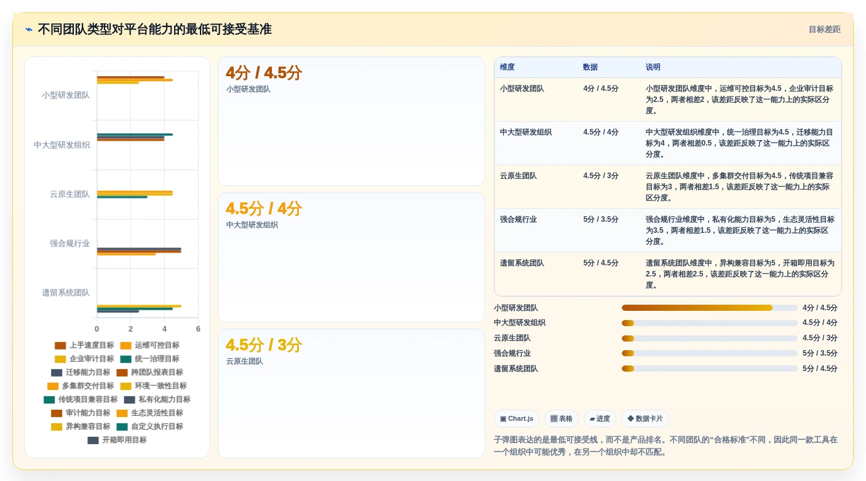Toggle the 上手速度目标 legend item
The height and width of the screenshot is (481, 866).
(84, 345)
